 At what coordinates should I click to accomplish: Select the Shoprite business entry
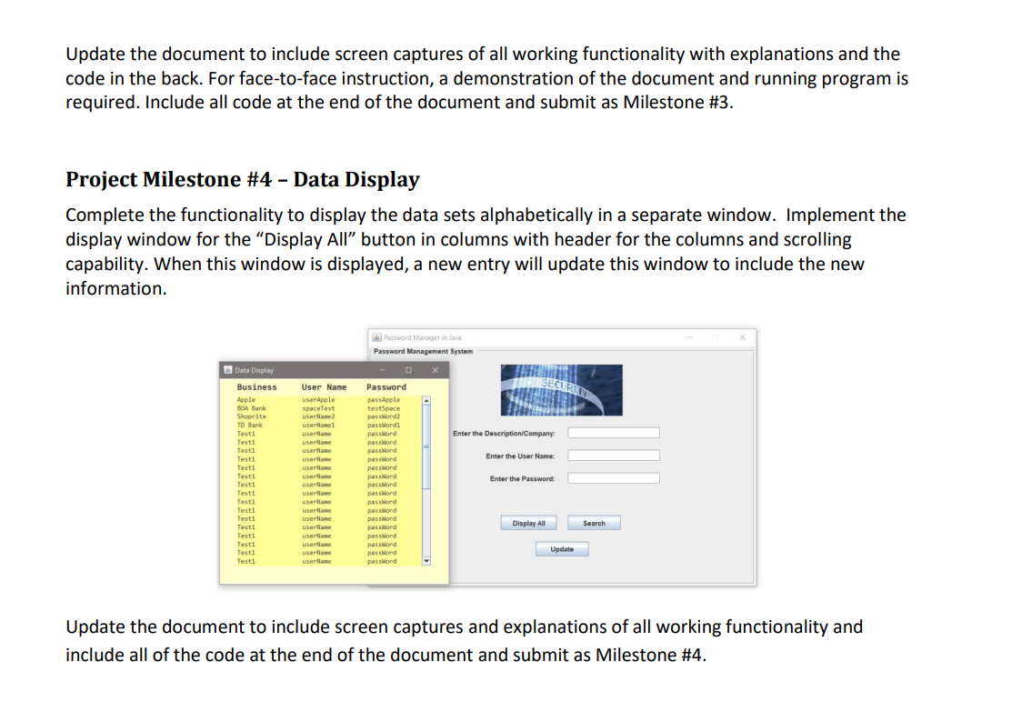pos(252,416)
